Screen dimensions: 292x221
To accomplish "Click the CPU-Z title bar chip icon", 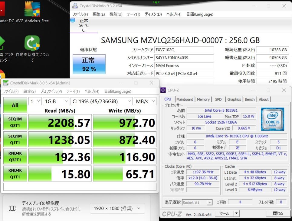I will [163, 90].
